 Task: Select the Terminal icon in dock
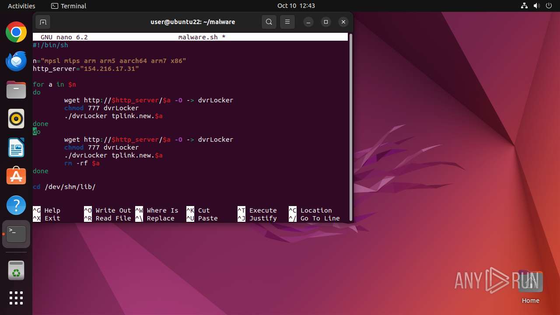(16, 234)
